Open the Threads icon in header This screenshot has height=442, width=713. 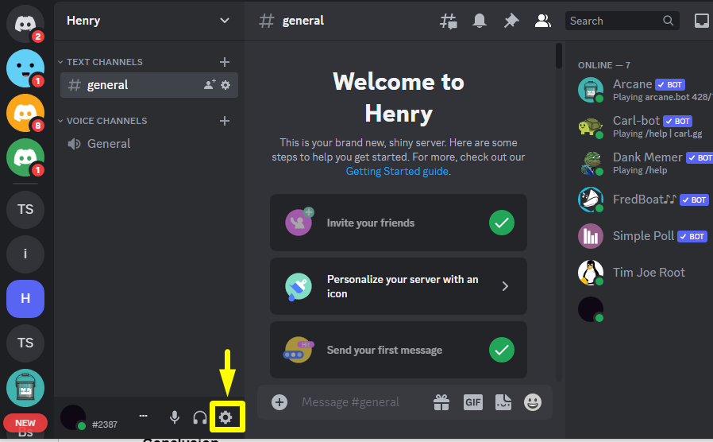point(449,21)
